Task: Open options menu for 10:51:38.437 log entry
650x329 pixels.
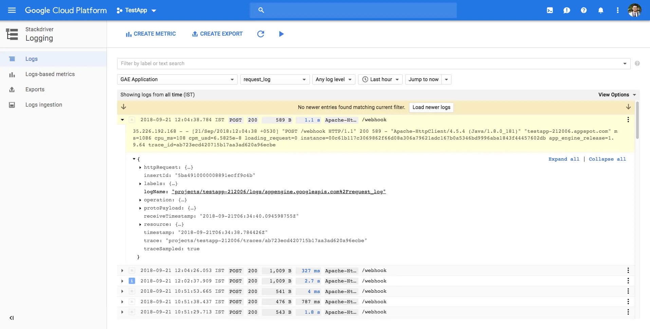Action: [x=628, y=301]
